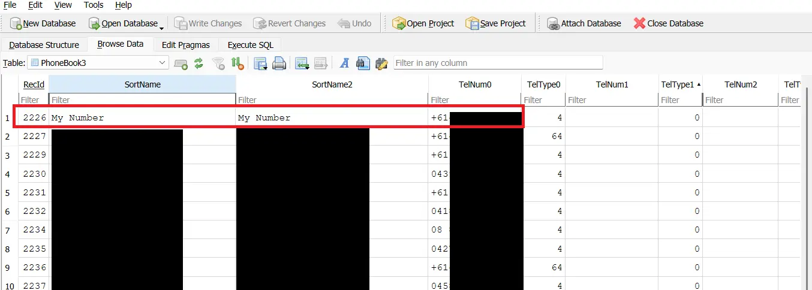
Task: Open the Edit menu
Action: coord(35,5)
